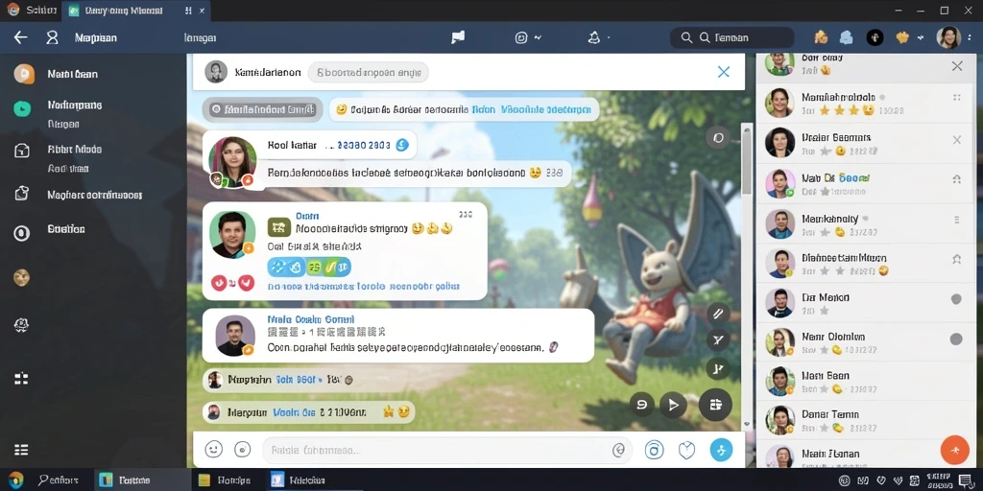Go back with the top-left arrow
The width and height of the screenshot is (983, 491).
(x=21, y=37)
